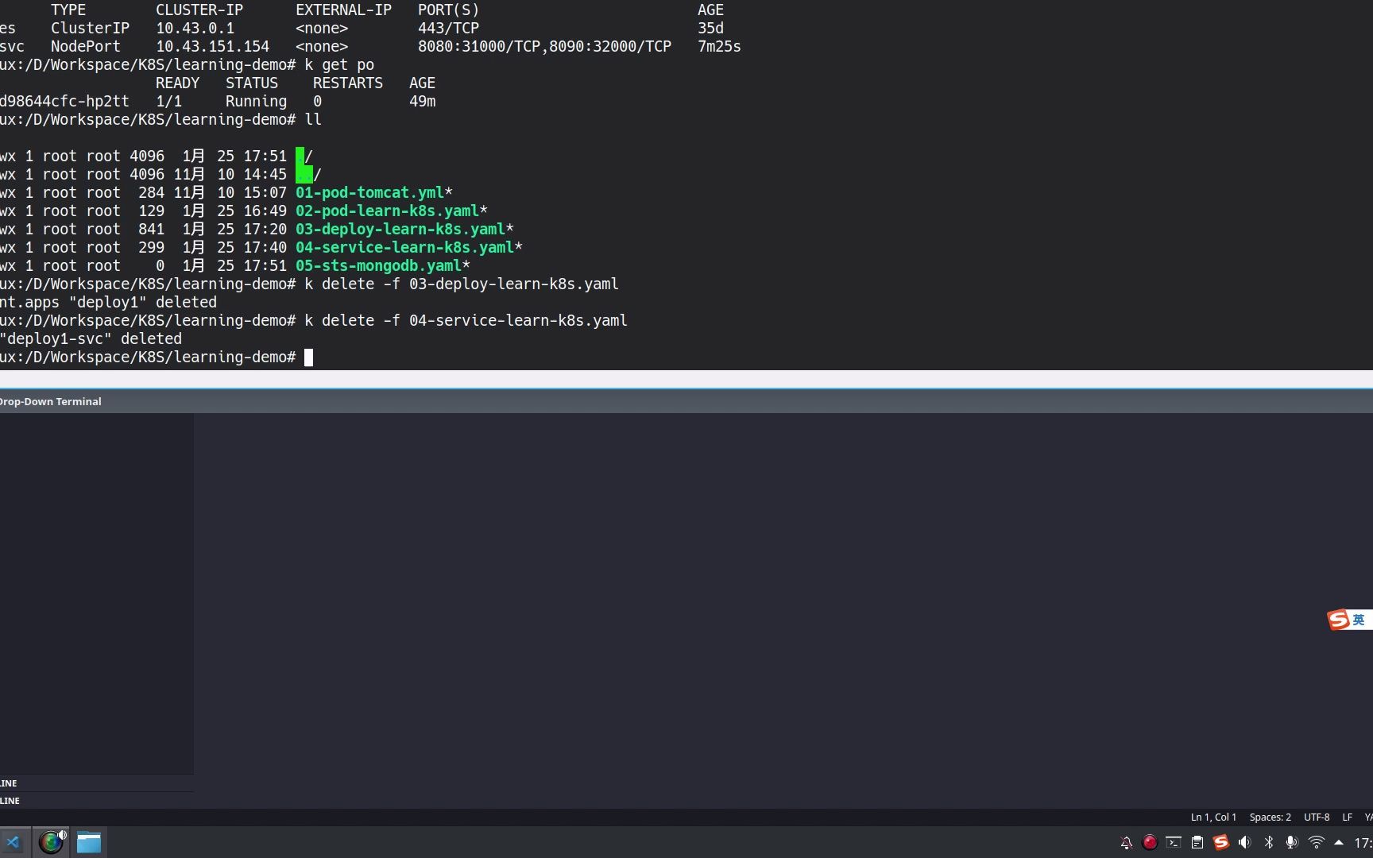Image resolution: width=1373 pixels, height=858 pixels.
Task: Open the Bluetooth tray icon
Action: [1269, 842]
